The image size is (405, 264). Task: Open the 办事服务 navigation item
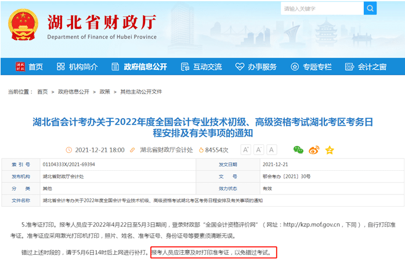(x=262, y=67)
